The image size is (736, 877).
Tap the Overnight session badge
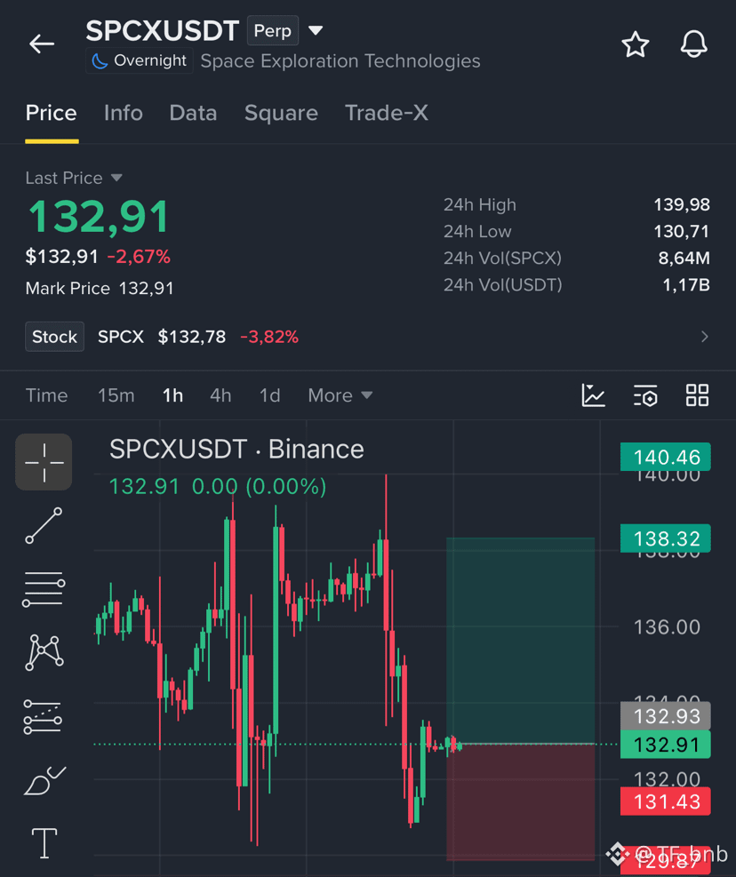coord(140,60)
